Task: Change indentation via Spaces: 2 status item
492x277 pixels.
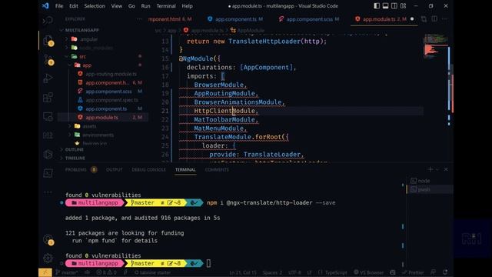Action: point(272,272)
